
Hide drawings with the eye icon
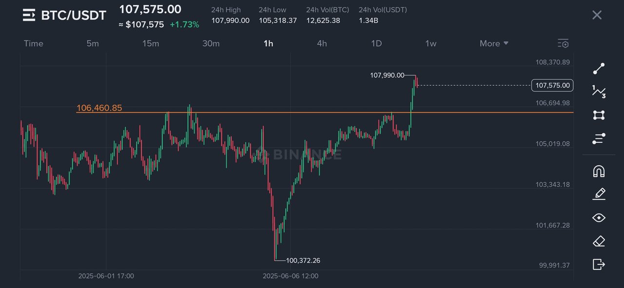point(599,217)
